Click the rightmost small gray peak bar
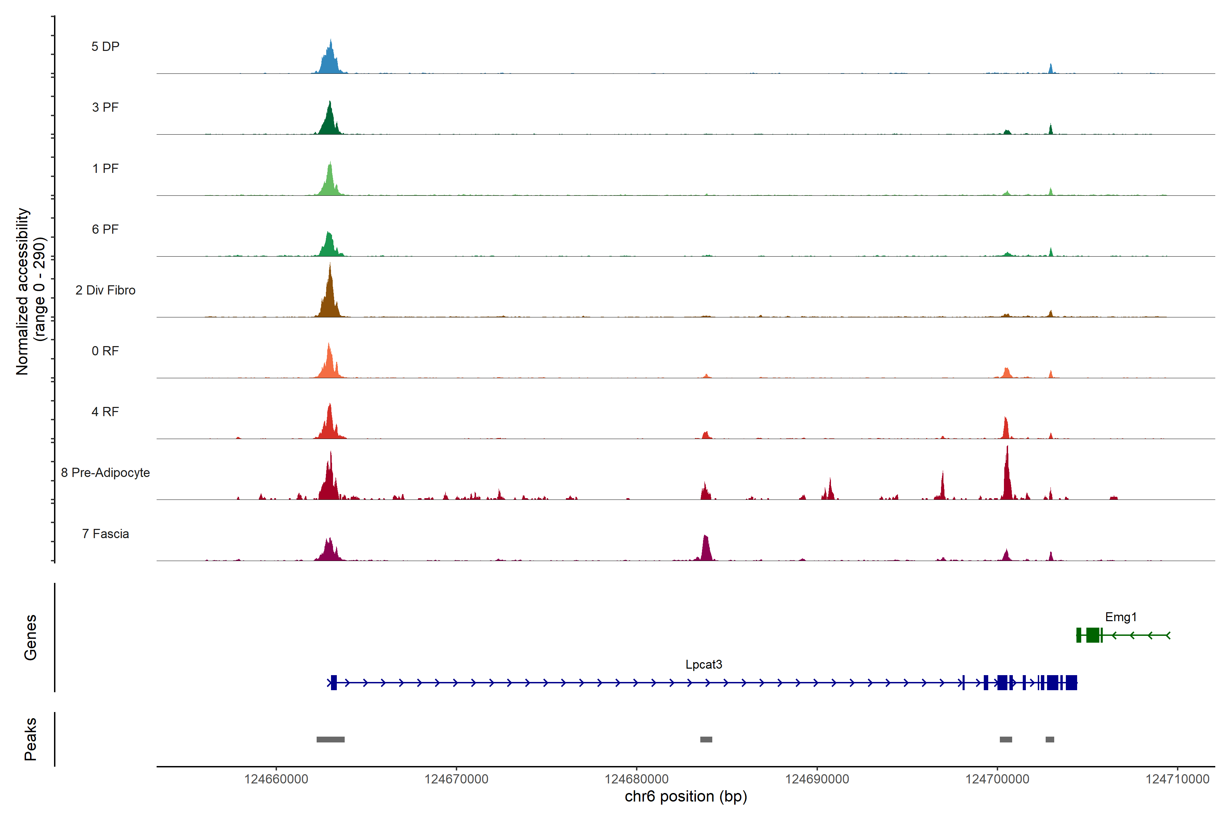The image size is (1231, 820). tap(1049, 739)
